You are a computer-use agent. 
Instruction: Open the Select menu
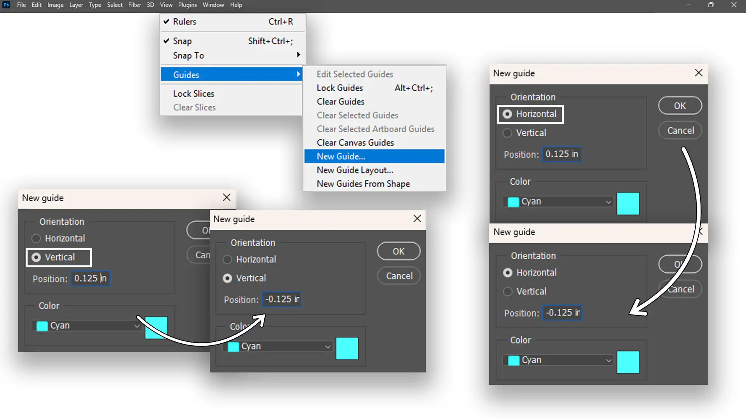(x=115, y=5)
